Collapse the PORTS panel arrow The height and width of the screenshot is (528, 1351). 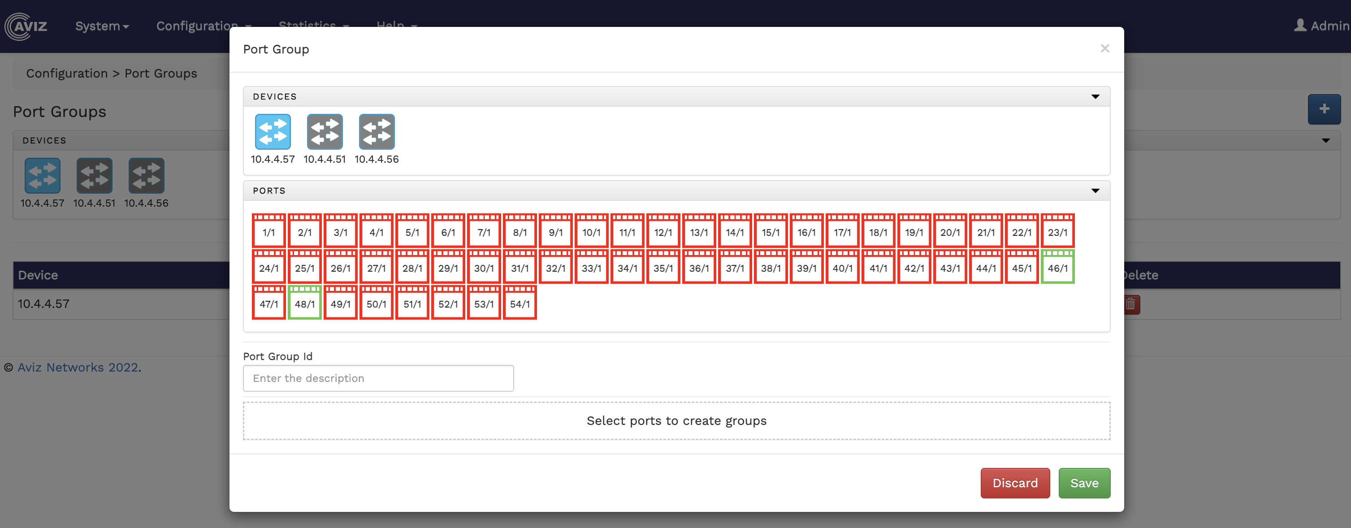[1095, 191]
